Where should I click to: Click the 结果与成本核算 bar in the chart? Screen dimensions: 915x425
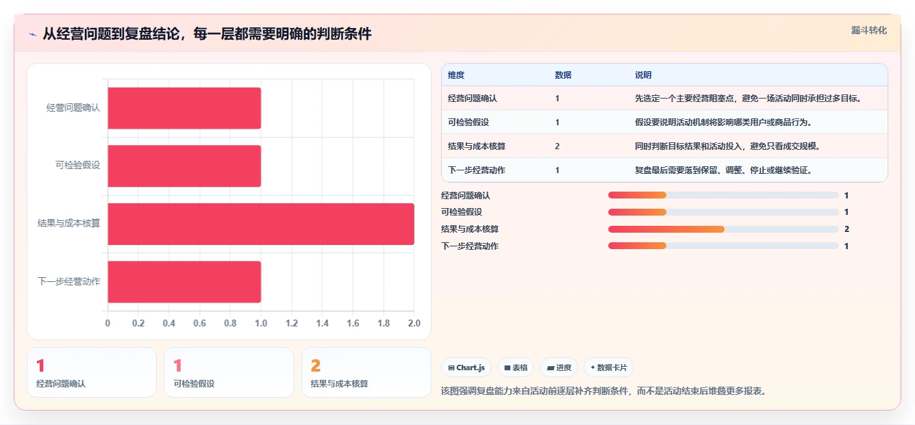[261, 224]
